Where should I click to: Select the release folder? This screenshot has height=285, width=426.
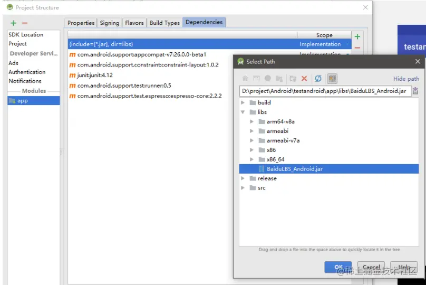point(267,178)
